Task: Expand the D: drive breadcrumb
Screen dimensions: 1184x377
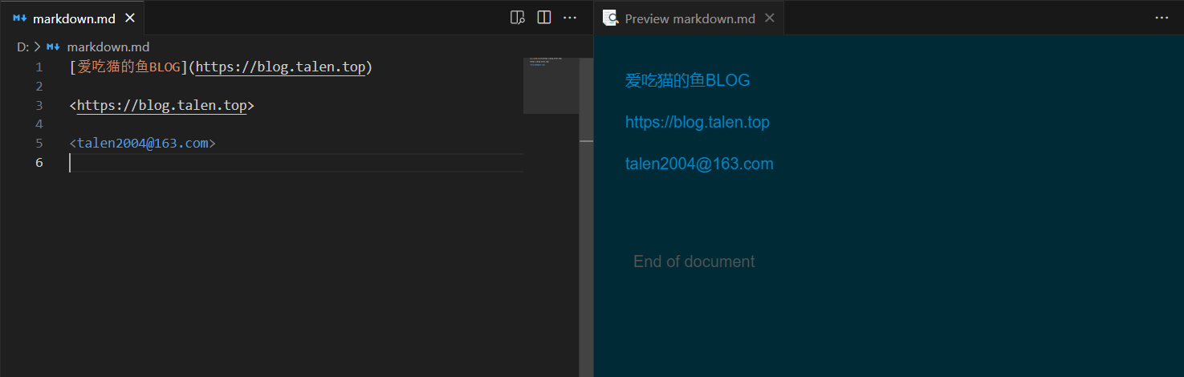Action: tap(22, 47)
